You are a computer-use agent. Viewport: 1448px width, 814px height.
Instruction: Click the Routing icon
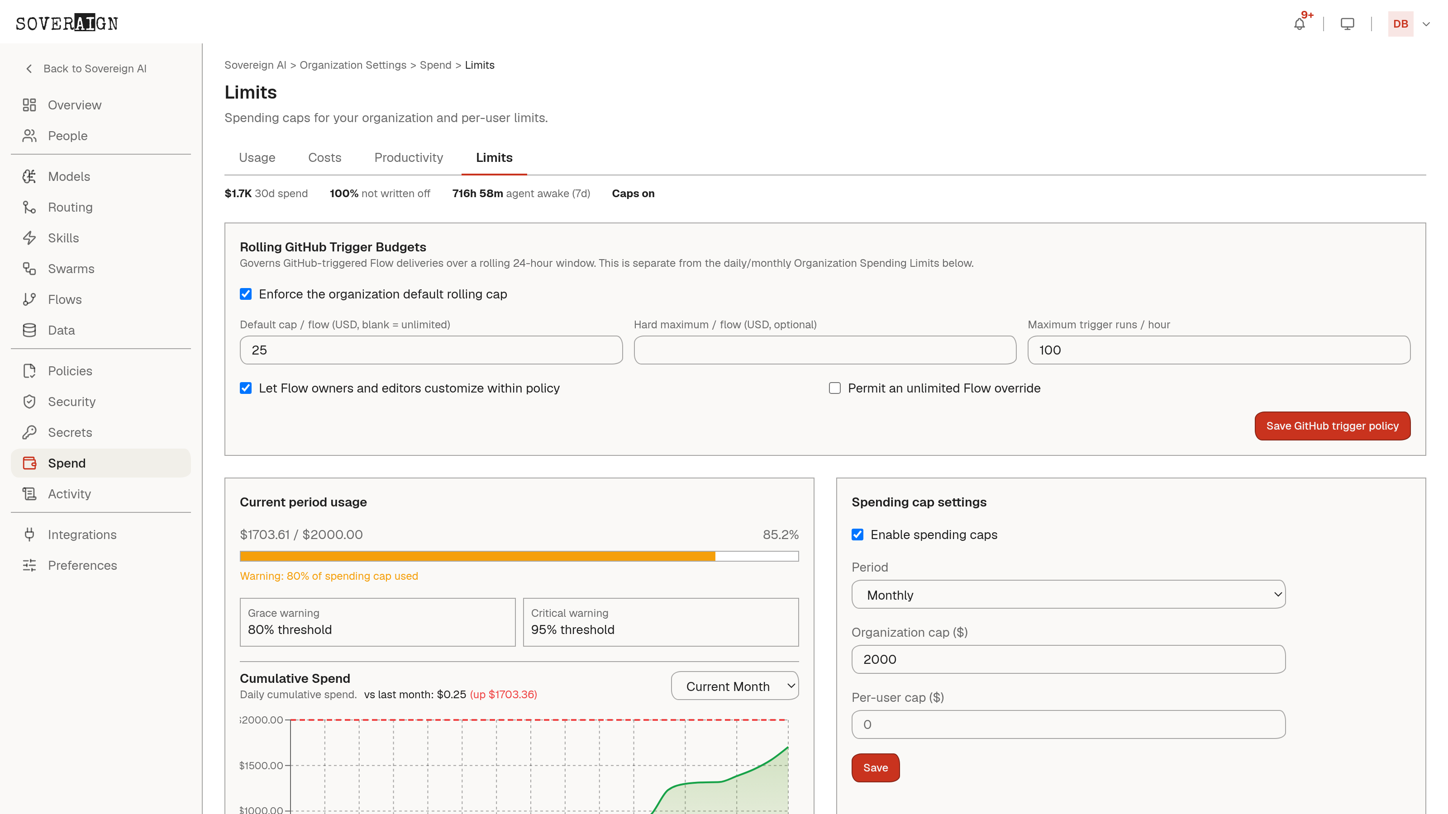[29, 207]
